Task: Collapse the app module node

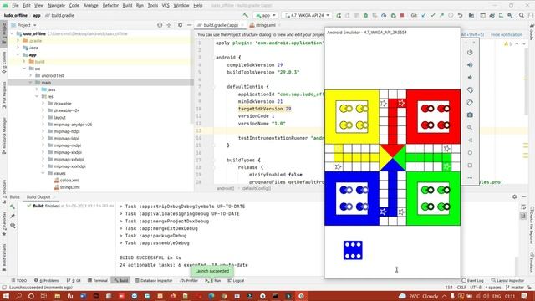Action: [x=18, y=54]
